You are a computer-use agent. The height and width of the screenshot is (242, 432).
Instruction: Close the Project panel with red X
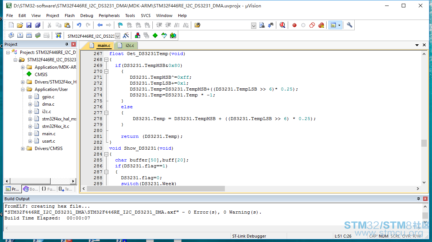pyautogui.click(x=73, y=44)
